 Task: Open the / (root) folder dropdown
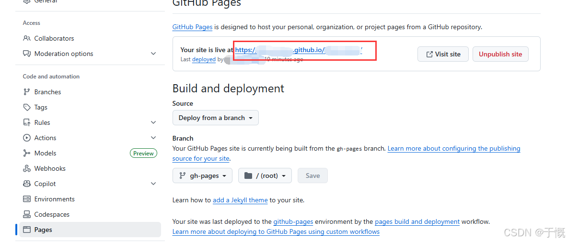(x=265, y=176)
